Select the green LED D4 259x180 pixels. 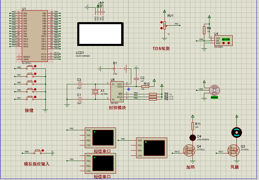(x=193, y=138)
